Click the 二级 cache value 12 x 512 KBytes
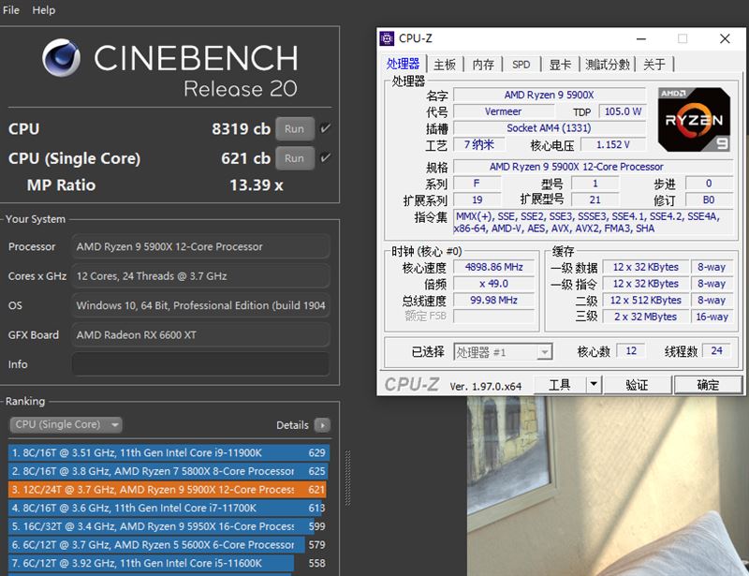This screenshot has height=576, width=749. [645, 300]
